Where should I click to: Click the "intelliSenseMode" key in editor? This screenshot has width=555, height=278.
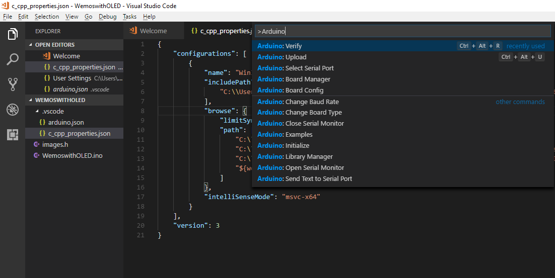[239, 197]
